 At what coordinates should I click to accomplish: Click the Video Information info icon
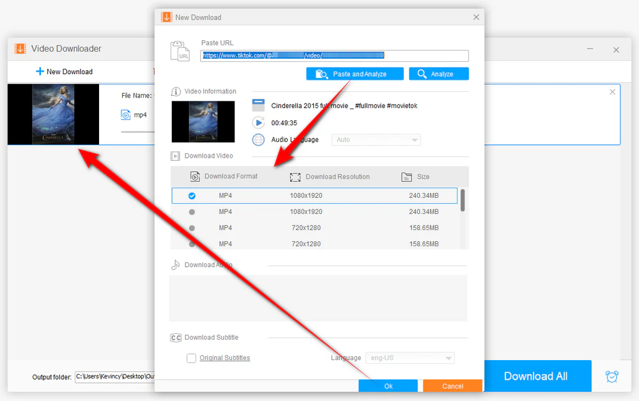pyautogui.click(x=175, y=91)
